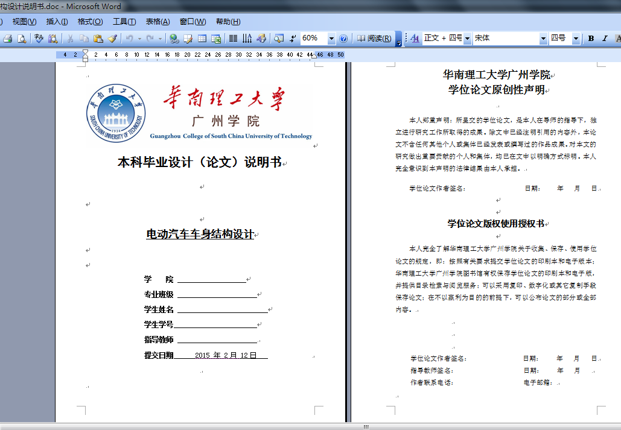Open the 工具(T) menu
Image resolution: width=621 pixels, height=430 pixels.
(x=124, y=21)
